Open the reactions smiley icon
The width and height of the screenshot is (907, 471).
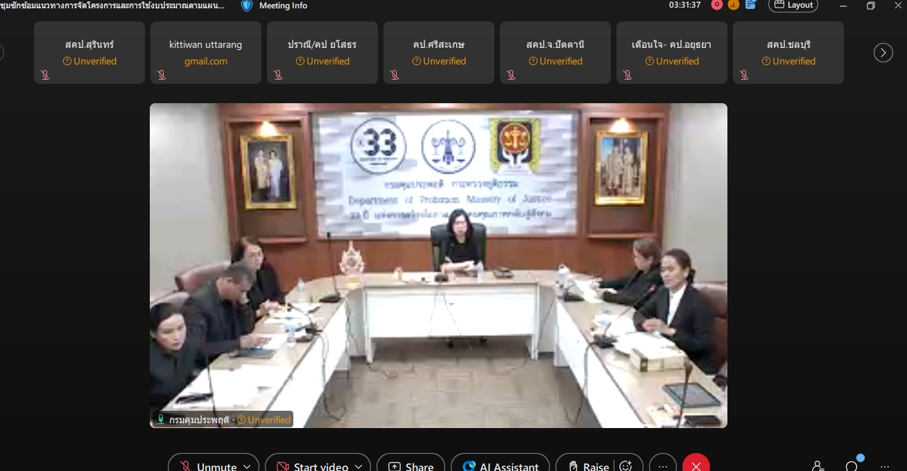(625, 466)
